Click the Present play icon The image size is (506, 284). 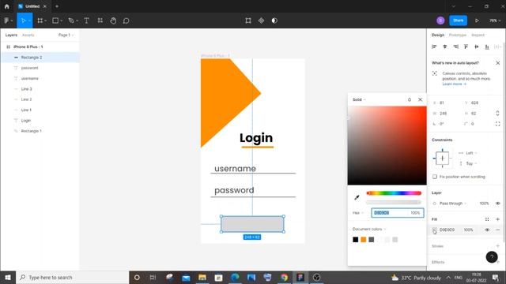click(477, 21)
